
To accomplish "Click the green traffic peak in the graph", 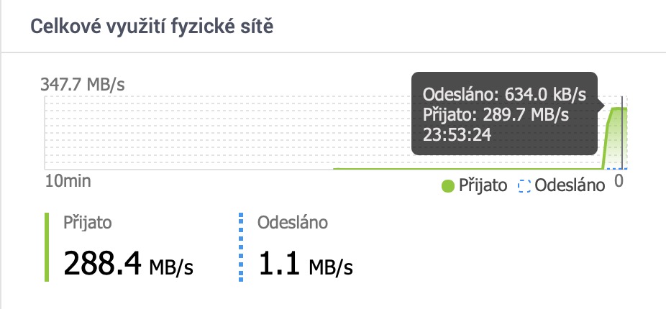I will (617, 109).
